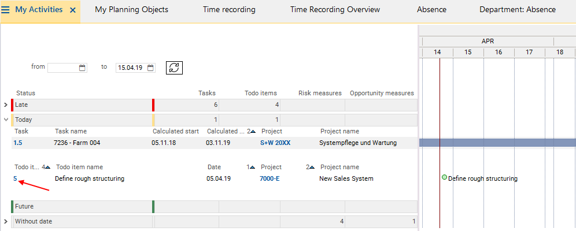The image size is (576, 231).
Task: Click the APR month header in Gantt
Action: [x=488, y=42]
